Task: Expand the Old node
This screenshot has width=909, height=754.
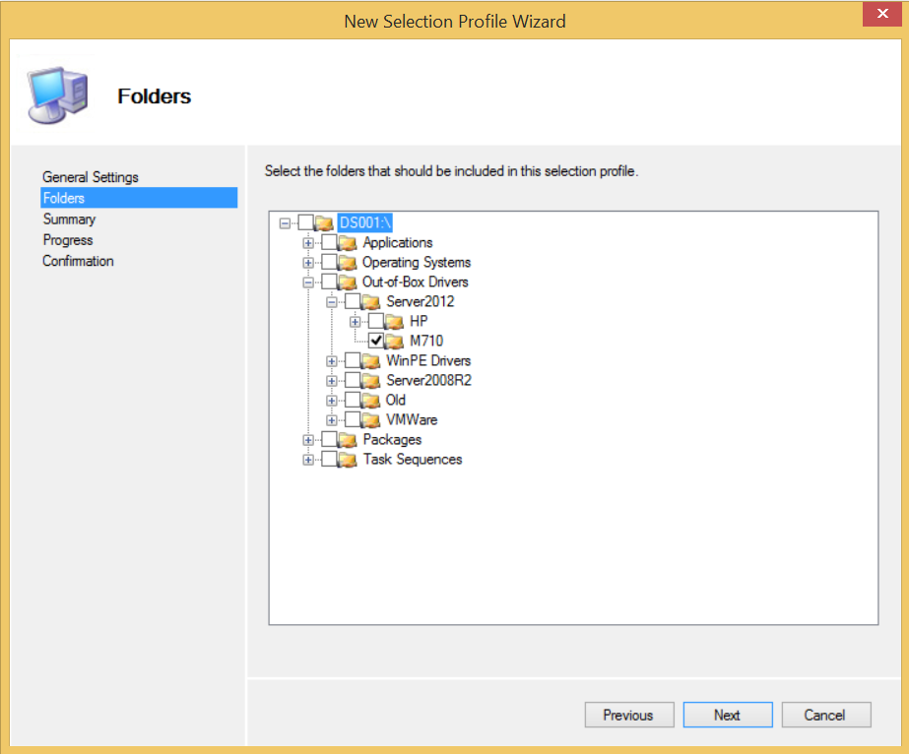Action: (332, 401)
